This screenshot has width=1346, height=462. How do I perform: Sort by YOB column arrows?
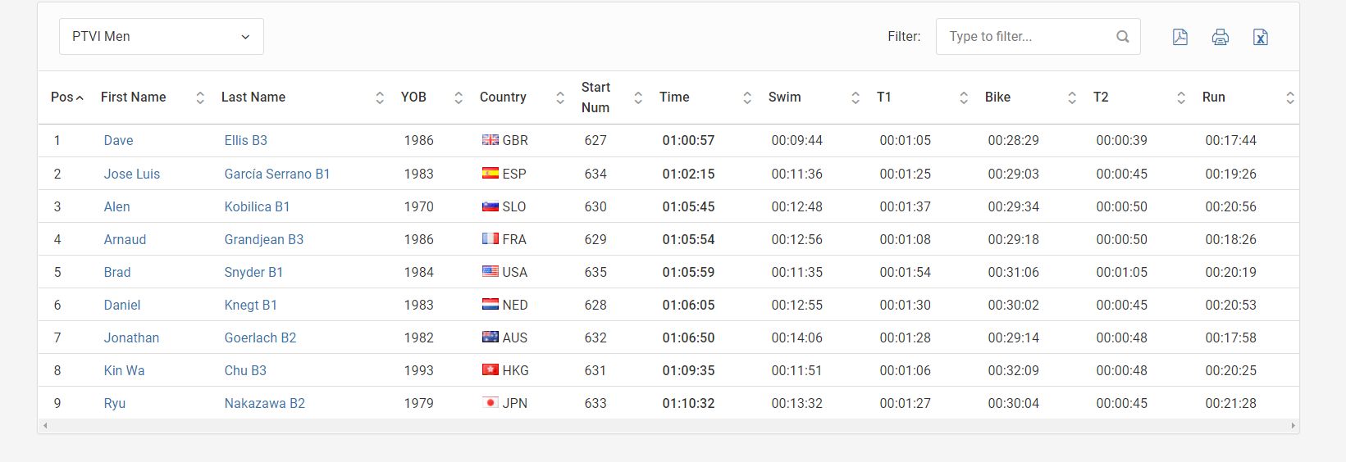[x=459, y=97]
